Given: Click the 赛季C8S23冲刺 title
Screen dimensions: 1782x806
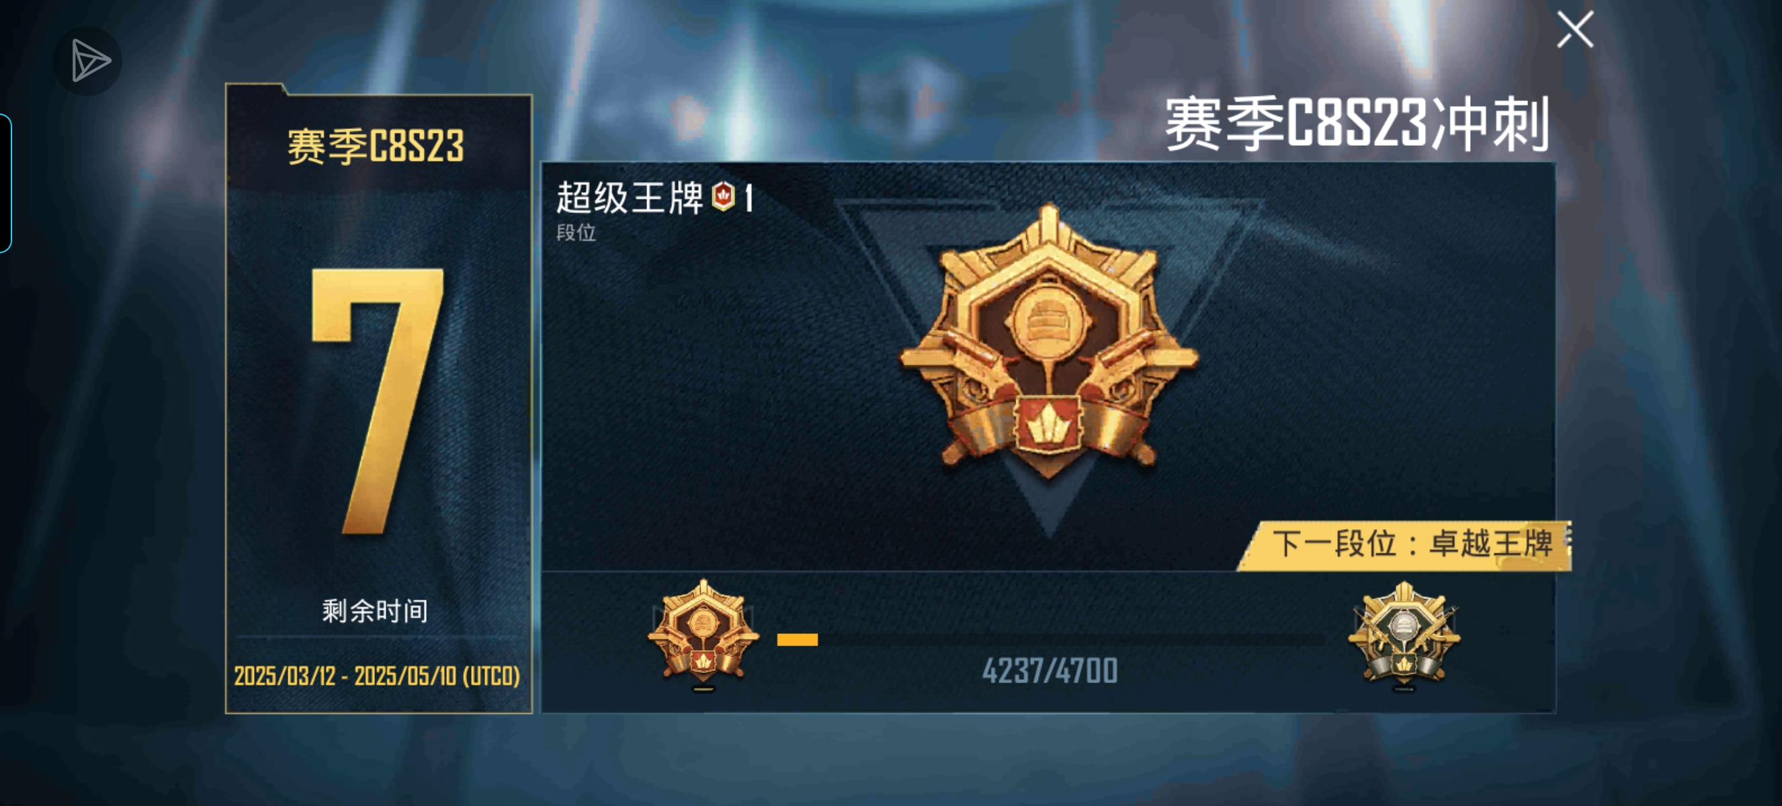Looking at the screenshot, I should [x=1357, y=124].
